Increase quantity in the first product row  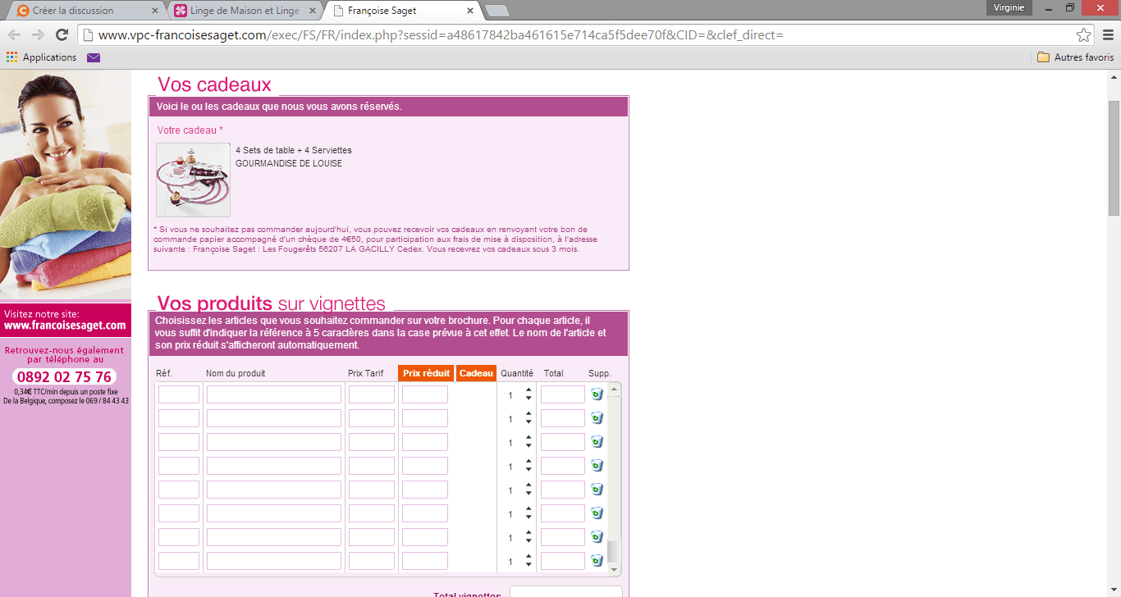pyautogui.click(x=528, y=390)
